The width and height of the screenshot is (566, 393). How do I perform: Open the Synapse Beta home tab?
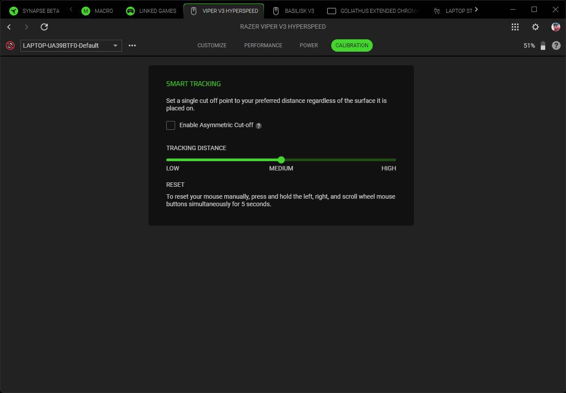pyautogui.click(x=34, y=11)
